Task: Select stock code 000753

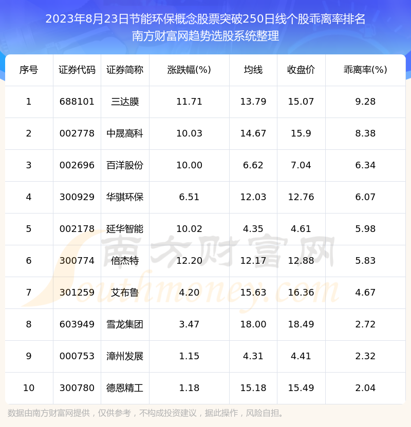Action: point(77,356)
